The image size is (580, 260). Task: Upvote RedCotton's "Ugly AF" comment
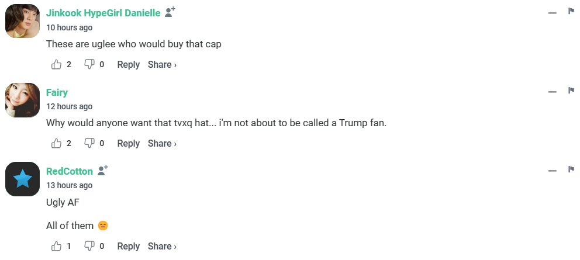tap(57, 246)
